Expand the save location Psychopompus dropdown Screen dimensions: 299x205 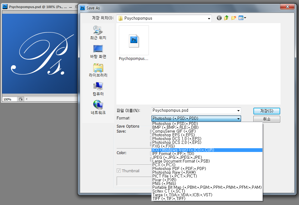pos(209,18)
